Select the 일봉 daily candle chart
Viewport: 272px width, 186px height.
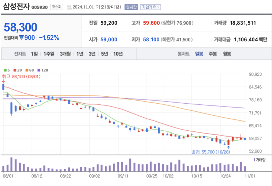point(199,54)
